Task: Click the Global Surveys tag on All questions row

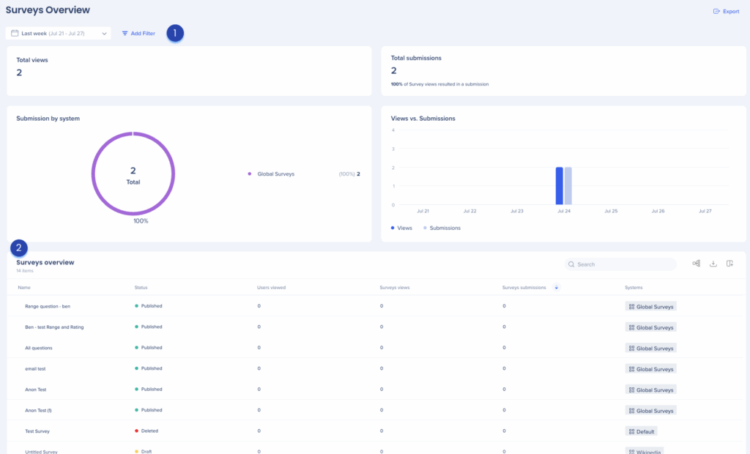Action: click(x=650, y=348)
